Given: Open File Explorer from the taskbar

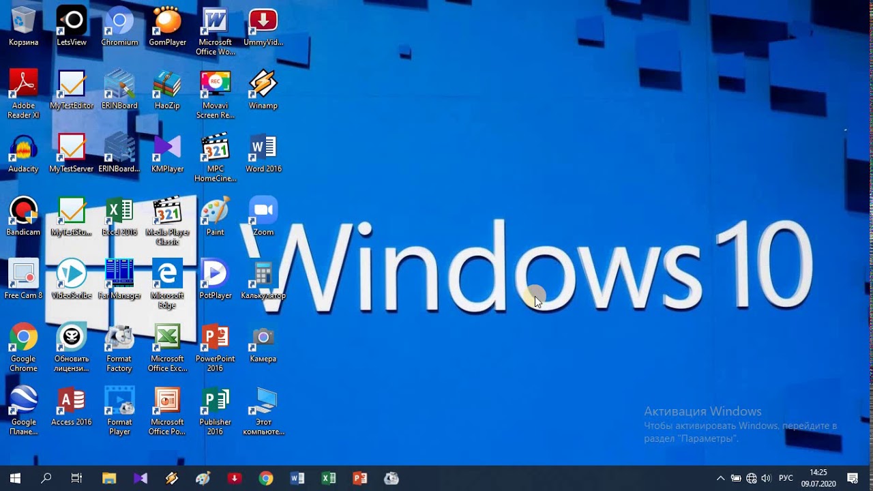Looking at the screenshot, I should [109, 478].
